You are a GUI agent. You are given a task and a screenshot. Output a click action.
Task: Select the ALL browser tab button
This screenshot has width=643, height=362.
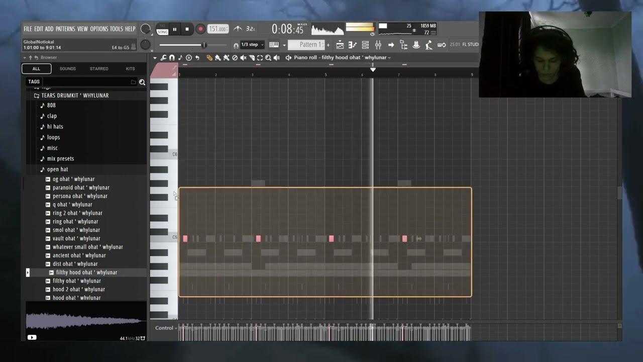(36, 69)
